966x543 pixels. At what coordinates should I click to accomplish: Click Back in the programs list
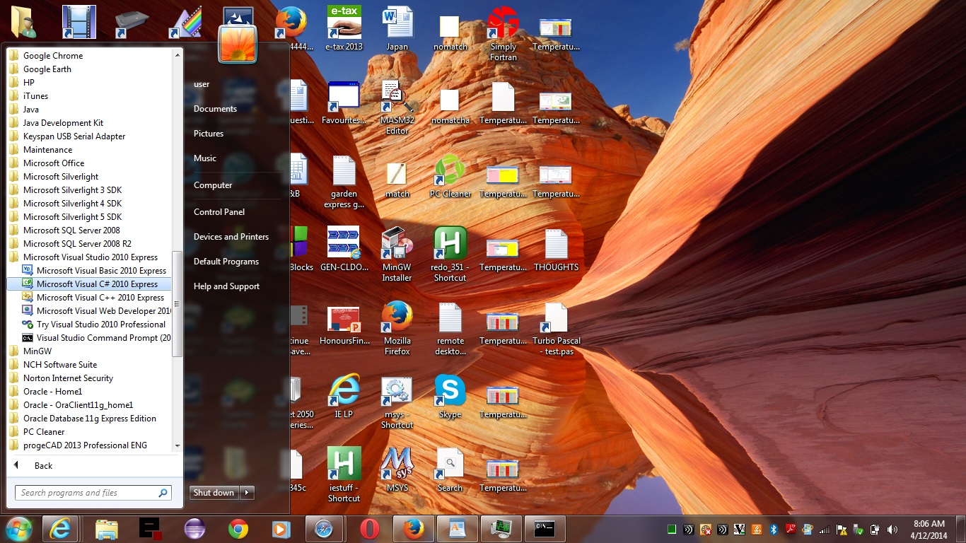pos(43,466)
